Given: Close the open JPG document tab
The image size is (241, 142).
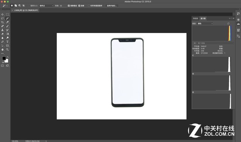Looking at the screenshot, I should pos(12,10).
